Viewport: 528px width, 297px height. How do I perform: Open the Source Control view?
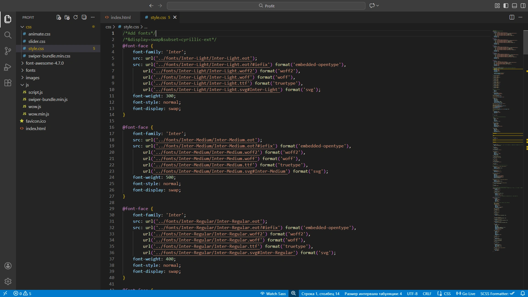[x=8, y=51]
